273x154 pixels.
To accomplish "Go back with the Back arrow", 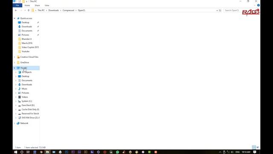I will 16,10.
